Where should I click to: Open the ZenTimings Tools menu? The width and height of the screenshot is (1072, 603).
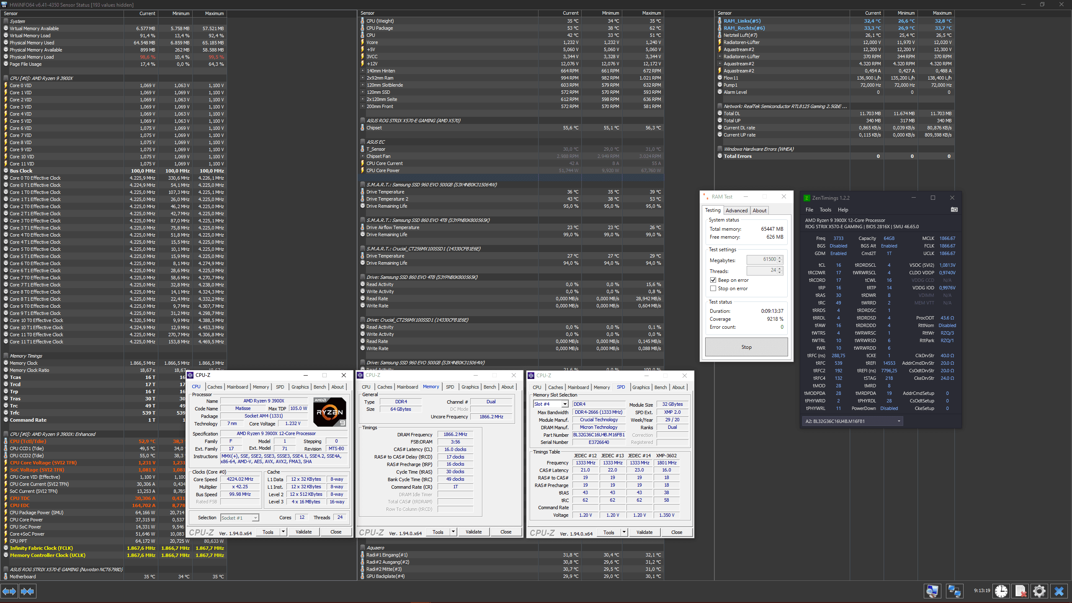825,210
